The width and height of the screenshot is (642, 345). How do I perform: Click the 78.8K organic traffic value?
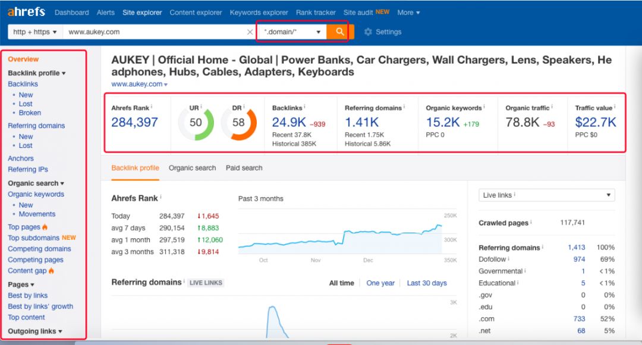[x=523, y=122]
